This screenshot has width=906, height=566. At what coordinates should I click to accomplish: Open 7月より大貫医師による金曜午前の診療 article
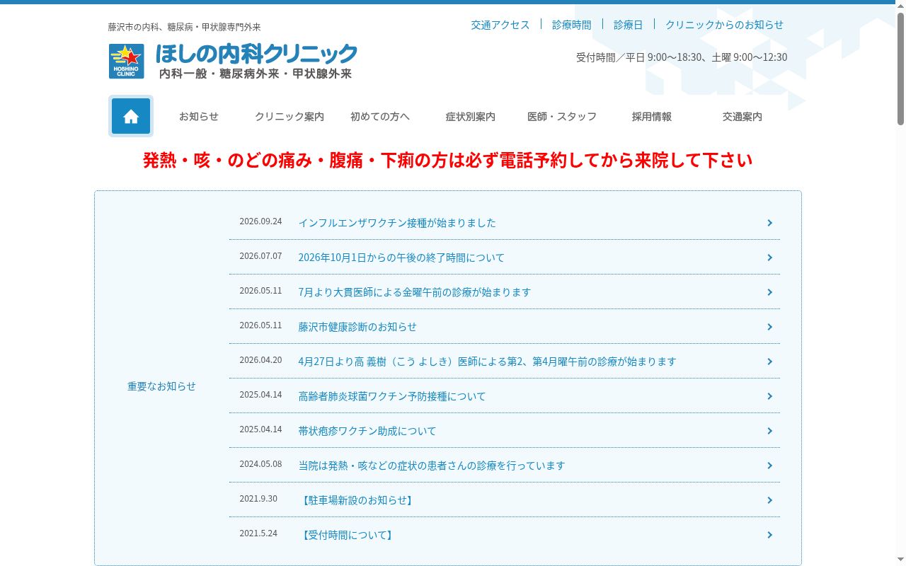tap(414, 292)
